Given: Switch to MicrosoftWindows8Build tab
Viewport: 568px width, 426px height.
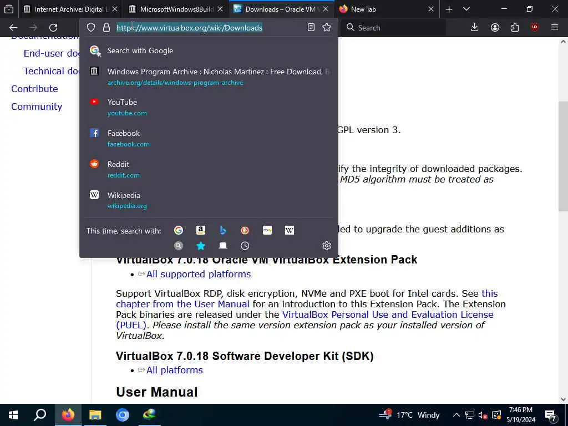Looking at the screenshot, I should (x=172, y=9).
